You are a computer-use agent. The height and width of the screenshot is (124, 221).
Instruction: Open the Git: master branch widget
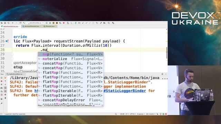tap(151, 114)
